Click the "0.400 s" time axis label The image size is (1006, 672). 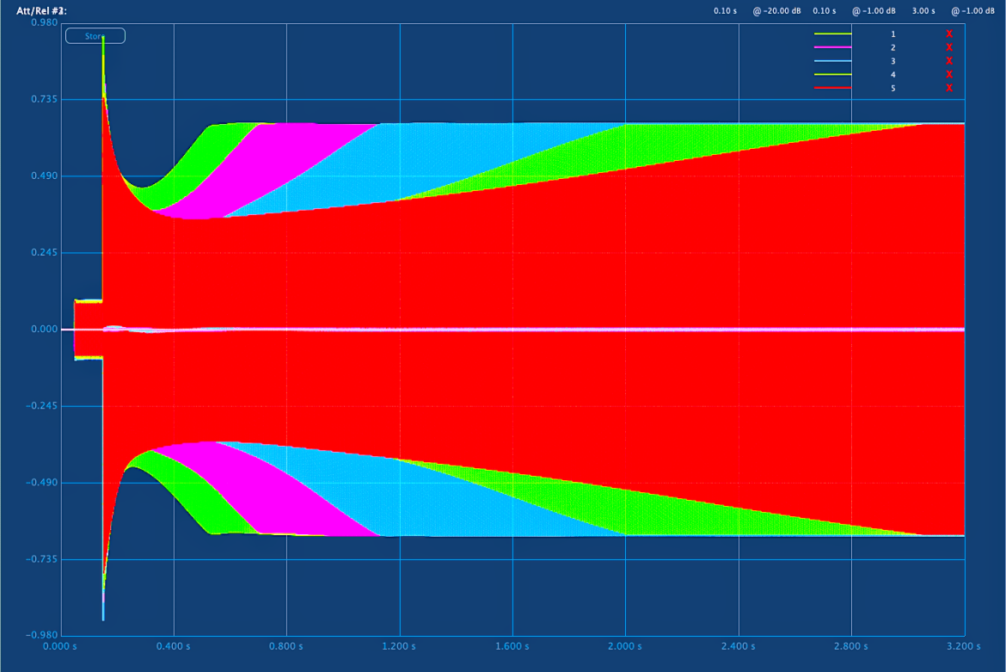(x=173, y=646)
